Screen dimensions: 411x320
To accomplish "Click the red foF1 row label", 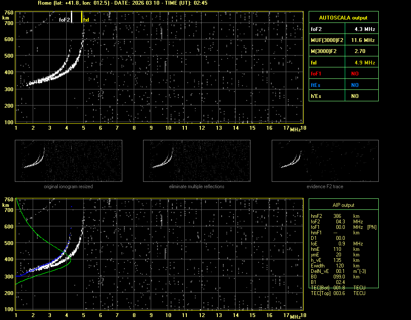I will click(x=317, y=73).
